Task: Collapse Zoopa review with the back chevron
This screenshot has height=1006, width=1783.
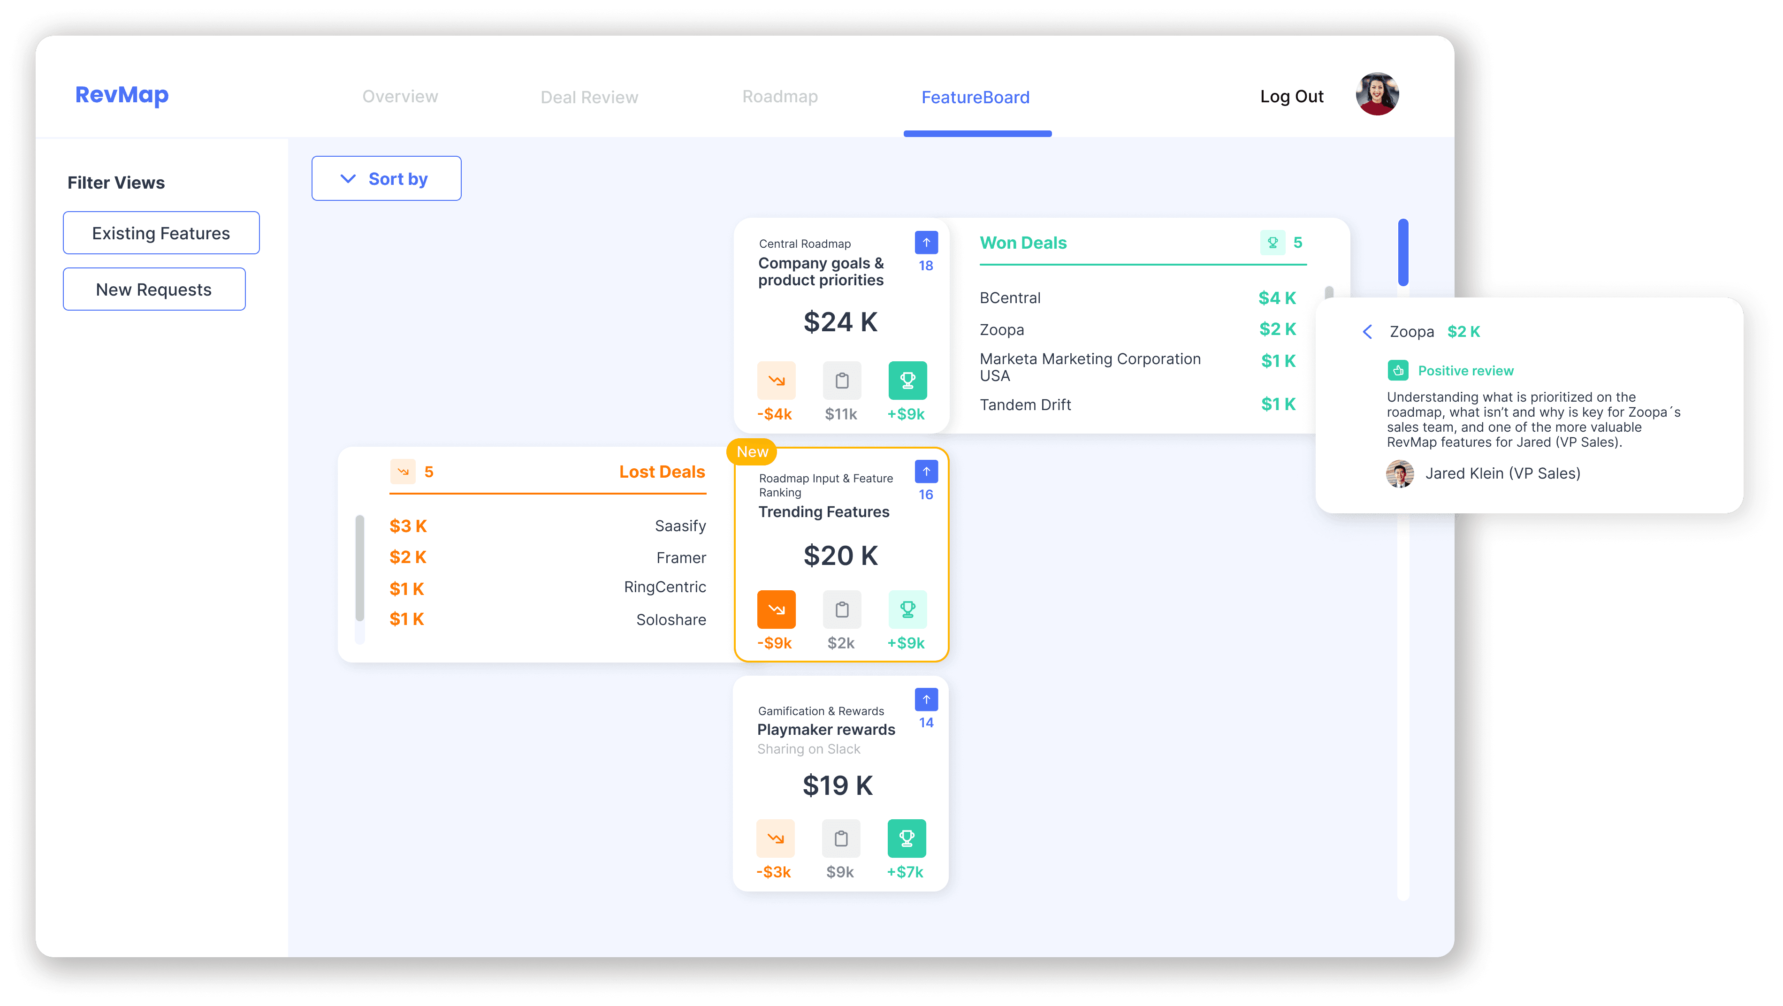Action: pyautogui.click(x=1367, y=332)
